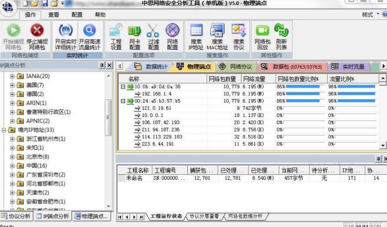Open the 工程运行状态 bottom tab
Screen dimensions: 387x227
[166, 216]
